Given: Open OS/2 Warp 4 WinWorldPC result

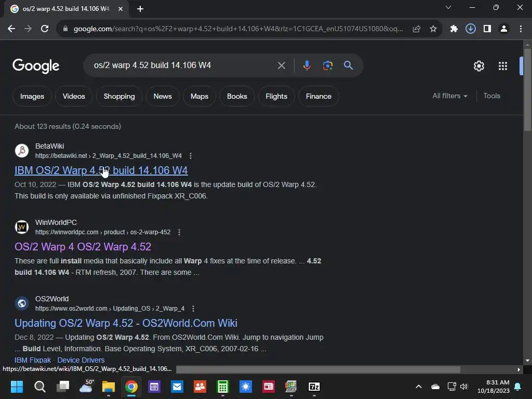Looking at the screenshot, I should click(x=83, y=247).
